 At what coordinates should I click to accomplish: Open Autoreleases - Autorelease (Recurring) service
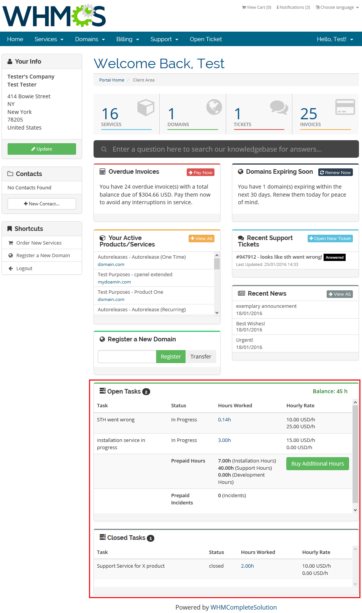point(142,310)
